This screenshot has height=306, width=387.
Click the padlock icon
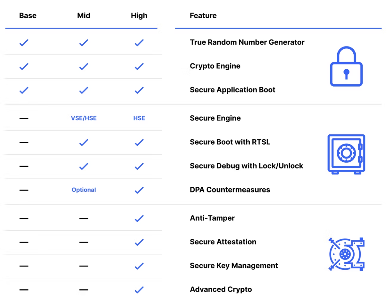346,66
